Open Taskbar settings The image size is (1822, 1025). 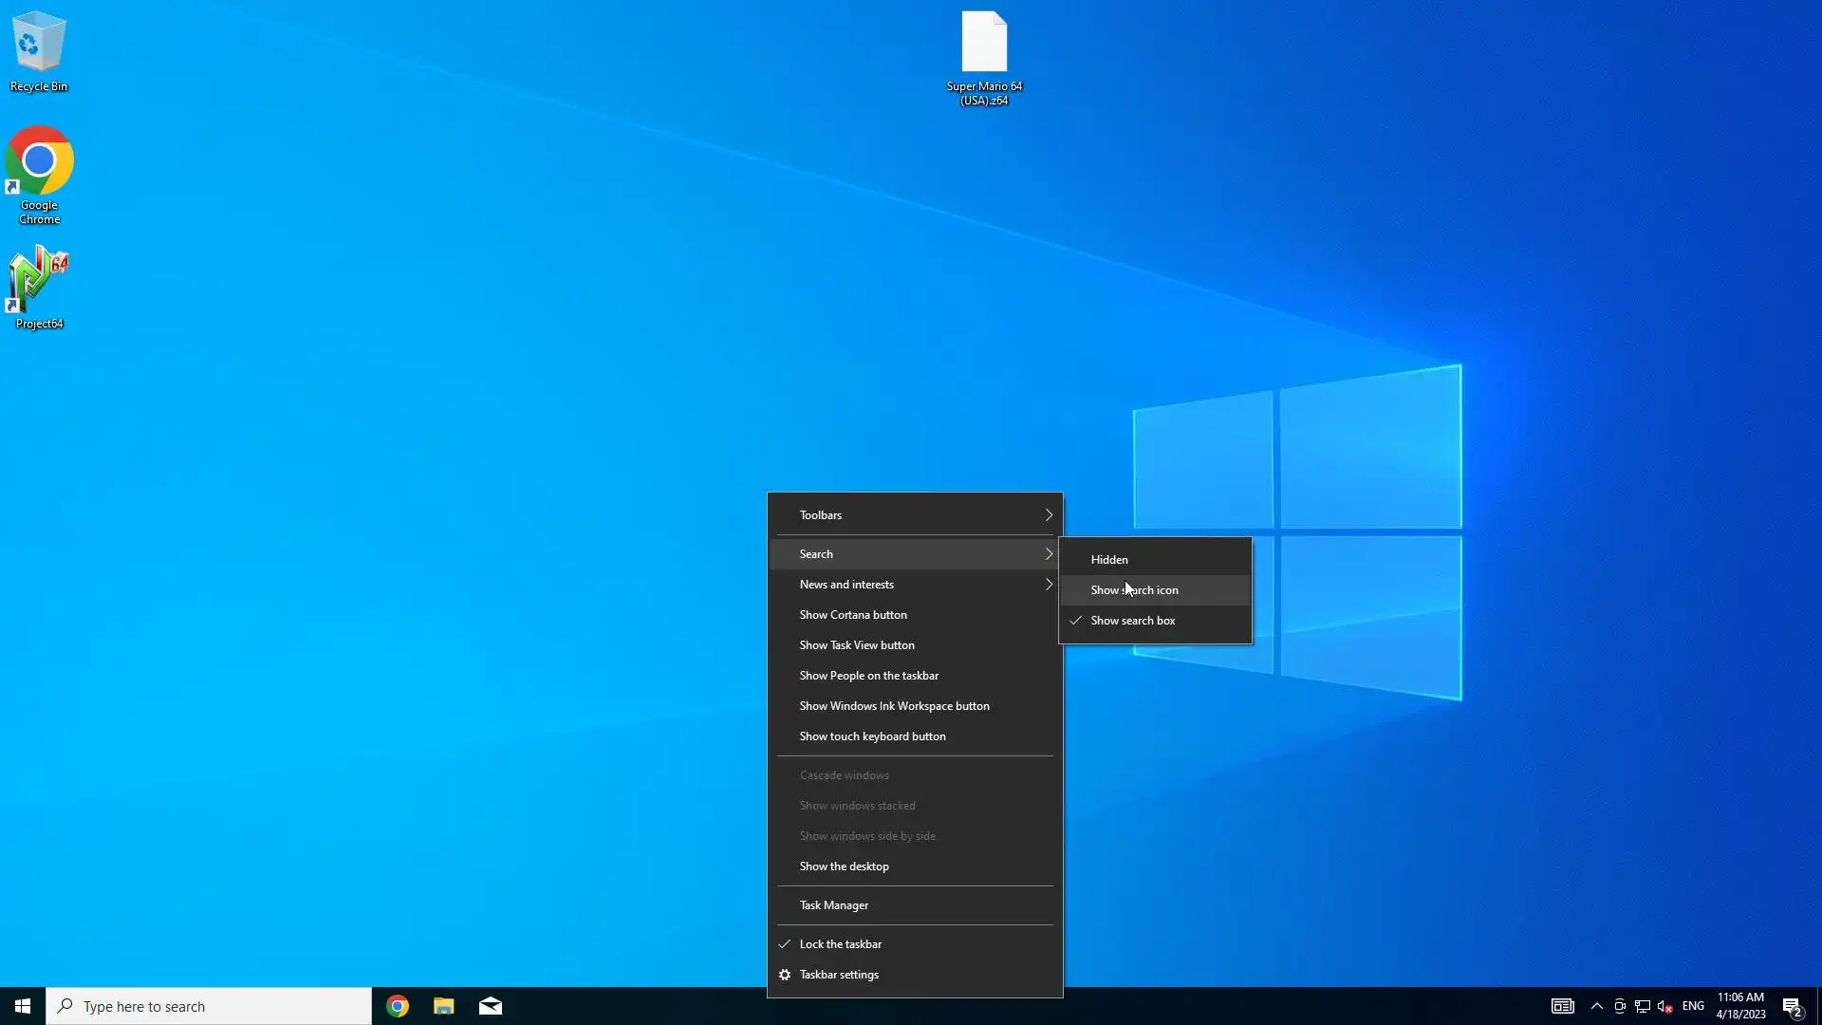(x=839, y=975)
